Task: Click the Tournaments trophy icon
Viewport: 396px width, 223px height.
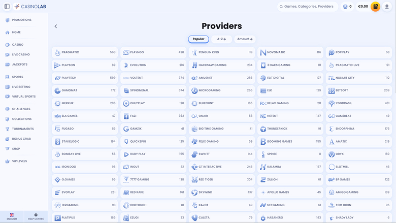Action: pos(7,129)
